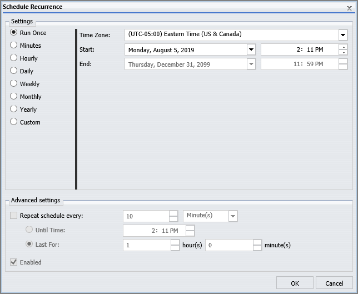This screenshot has width=358, height=294.
Task: Expand the Minute(s) unit dropdown
Action: coord(233,216)
